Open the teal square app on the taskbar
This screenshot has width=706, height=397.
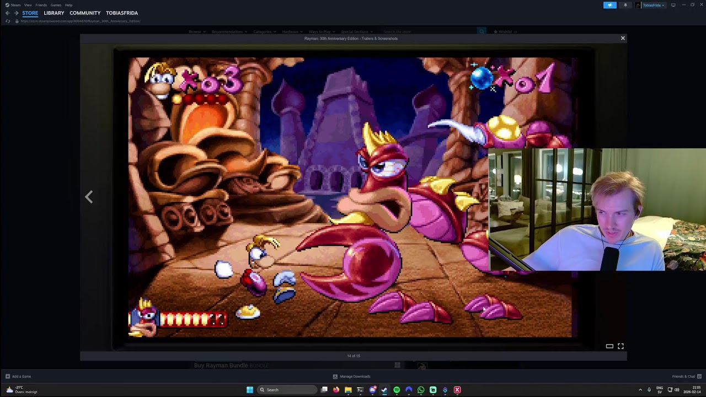pyautogui.click(x=433, y=390)
